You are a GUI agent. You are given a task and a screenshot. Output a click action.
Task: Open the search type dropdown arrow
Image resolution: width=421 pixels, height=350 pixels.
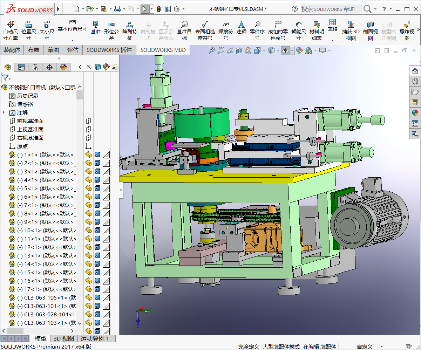tap(375, 9)
